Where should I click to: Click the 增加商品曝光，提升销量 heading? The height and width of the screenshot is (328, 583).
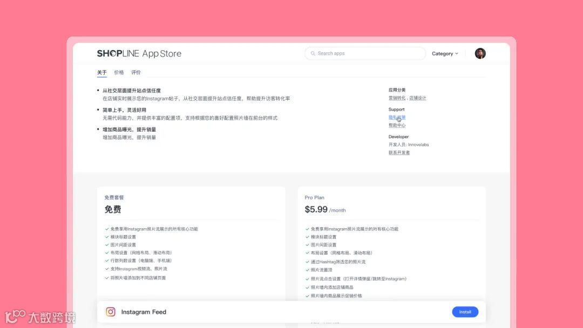point(129,129)
